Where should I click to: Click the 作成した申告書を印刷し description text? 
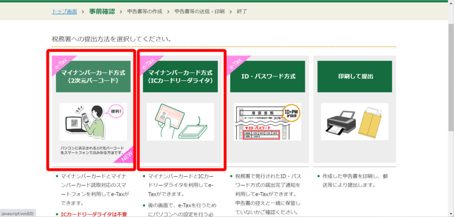tap(355, 180)
